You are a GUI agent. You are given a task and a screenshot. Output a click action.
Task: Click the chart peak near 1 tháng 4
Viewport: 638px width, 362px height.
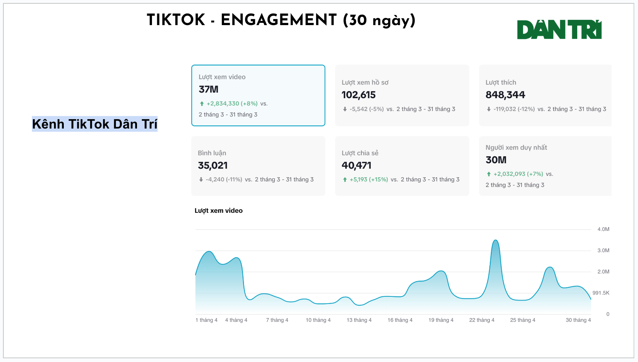[209, 251]
